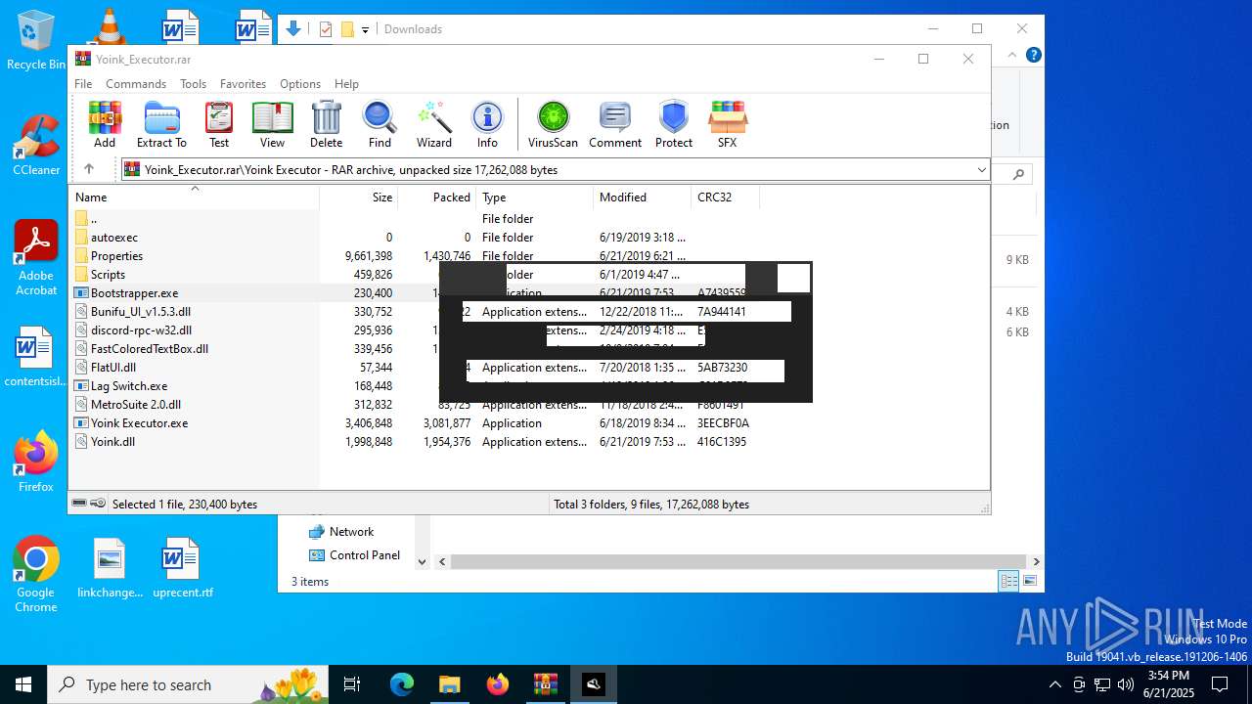Viewport: 1252px width, 704px height.
Task: Open Recycle Bin desktop icon
Action: 36,41
